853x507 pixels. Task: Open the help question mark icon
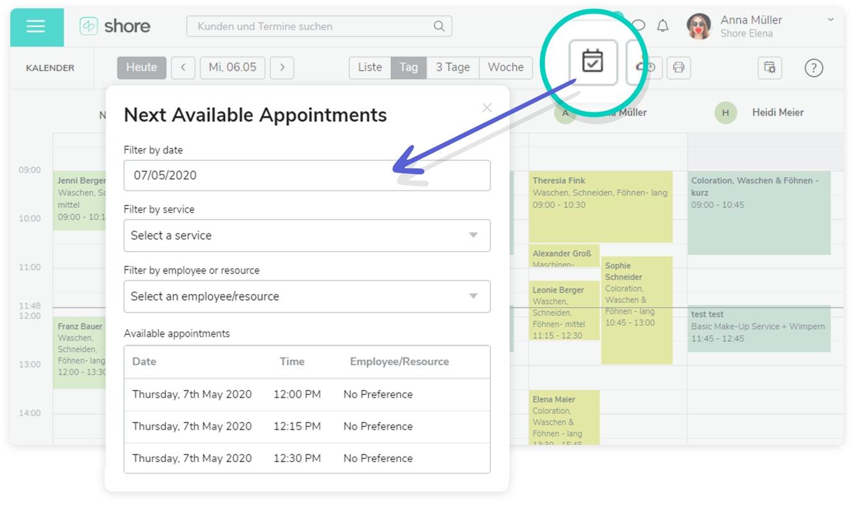[813, 67]
